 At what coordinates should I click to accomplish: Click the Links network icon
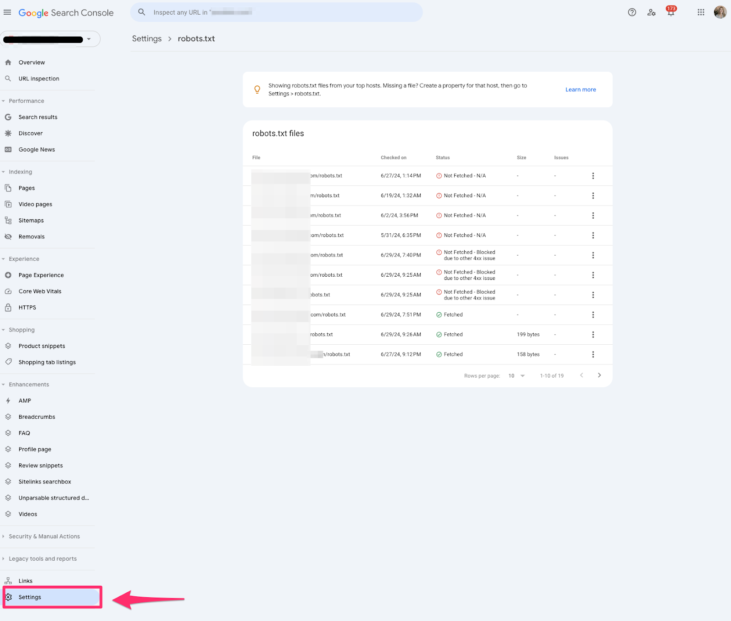click(8, 581)
